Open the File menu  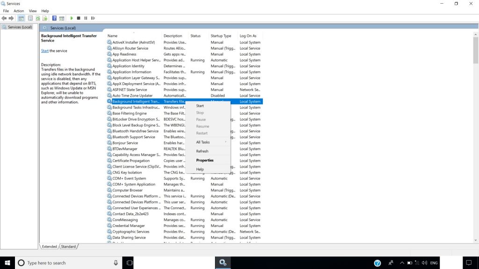point(6,11)
